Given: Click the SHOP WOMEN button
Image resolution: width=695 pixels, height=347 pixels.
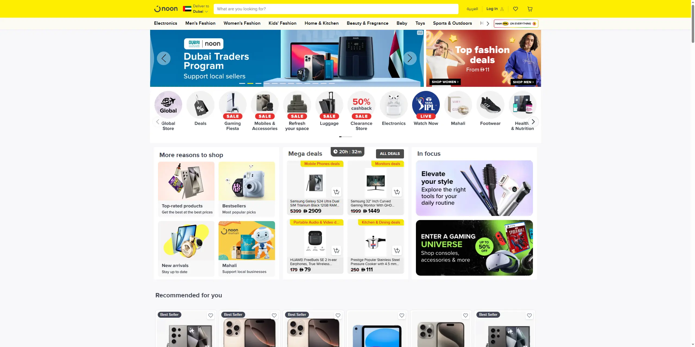Looking at the screenshot, I should (x=445, y=82).
